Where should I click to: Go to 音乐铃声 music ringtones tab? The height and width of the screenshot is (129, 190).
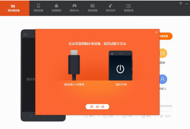pos(110,8)
